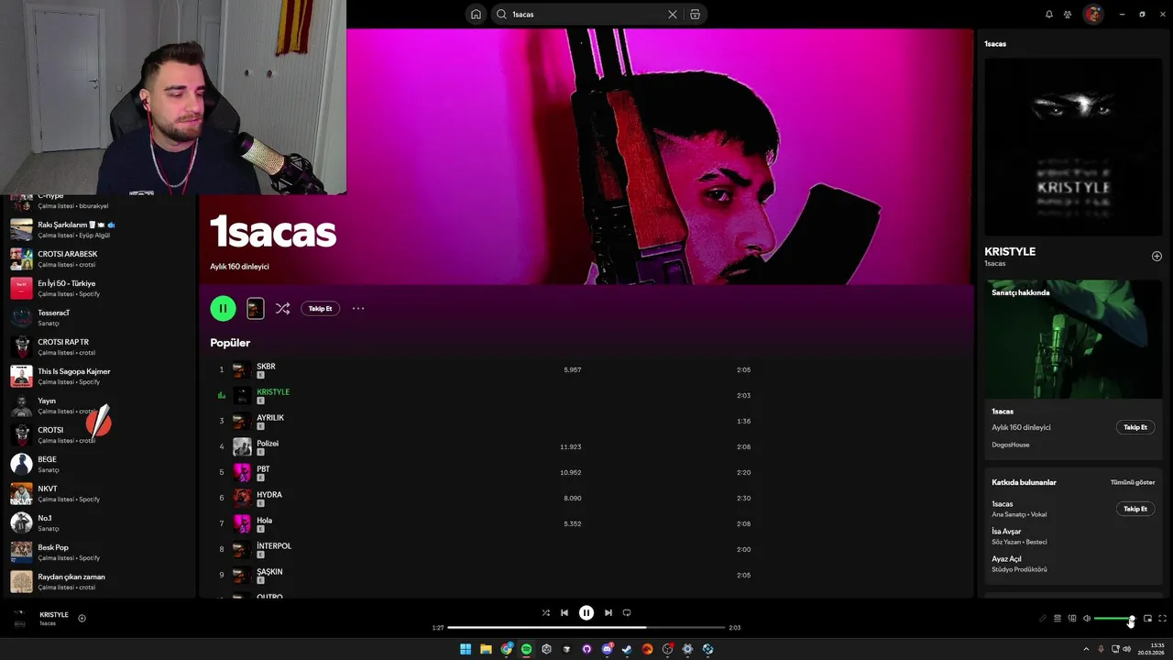Open Sanatçı hakkında artist image card
The height and width of the screenshot is (660, 1173).
point(1073,339)
